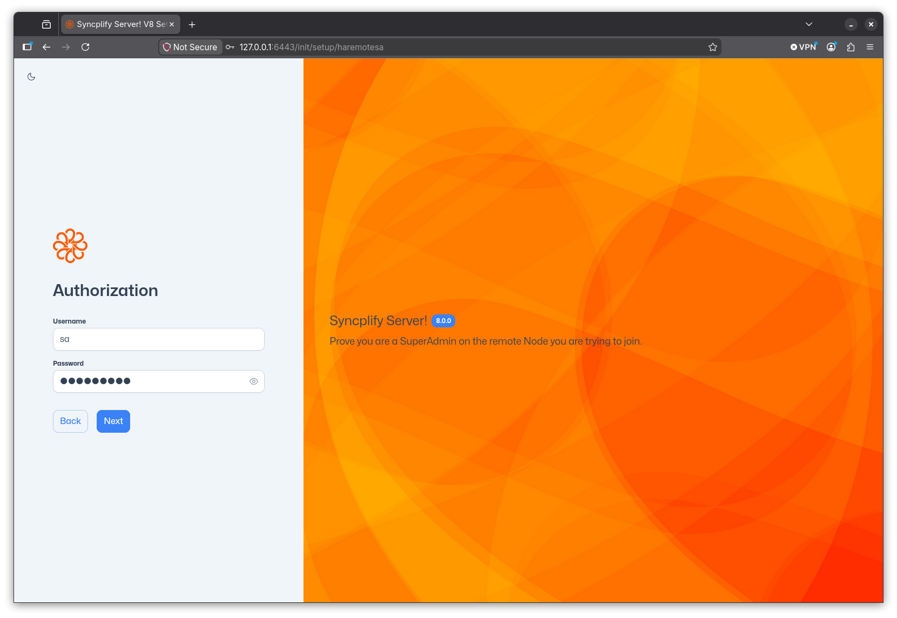The image size is (897, 618).
Task: Select the Syncplify Server! V8 browser tab
Action: click(120, 24)
